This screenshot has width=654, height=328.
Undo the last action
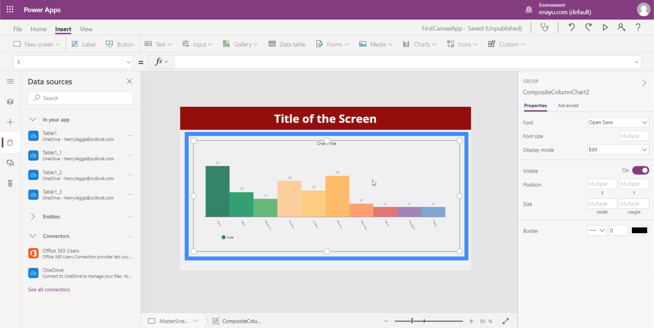pyautogui.click(x=571, y=27)
